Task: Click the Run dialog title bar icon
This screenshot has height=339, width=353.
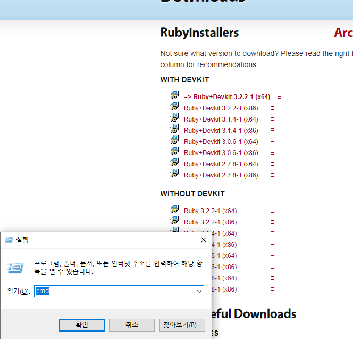Action: (x=9, y=240)
